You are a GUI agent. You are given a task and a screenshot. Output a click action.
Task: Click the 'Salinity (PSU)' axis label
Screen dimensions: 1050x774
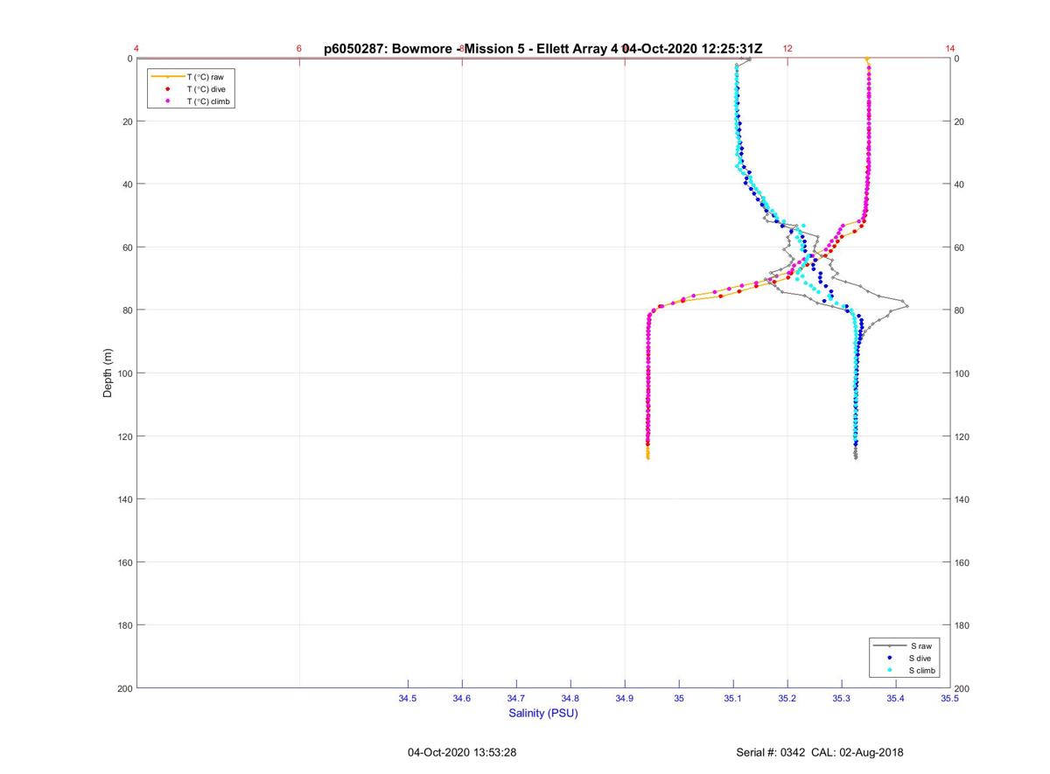tap(543, 714)
